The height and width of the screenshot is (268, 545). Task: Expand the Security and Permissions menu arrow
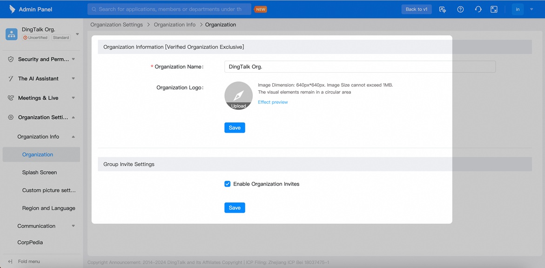click(x=74, y=59)
